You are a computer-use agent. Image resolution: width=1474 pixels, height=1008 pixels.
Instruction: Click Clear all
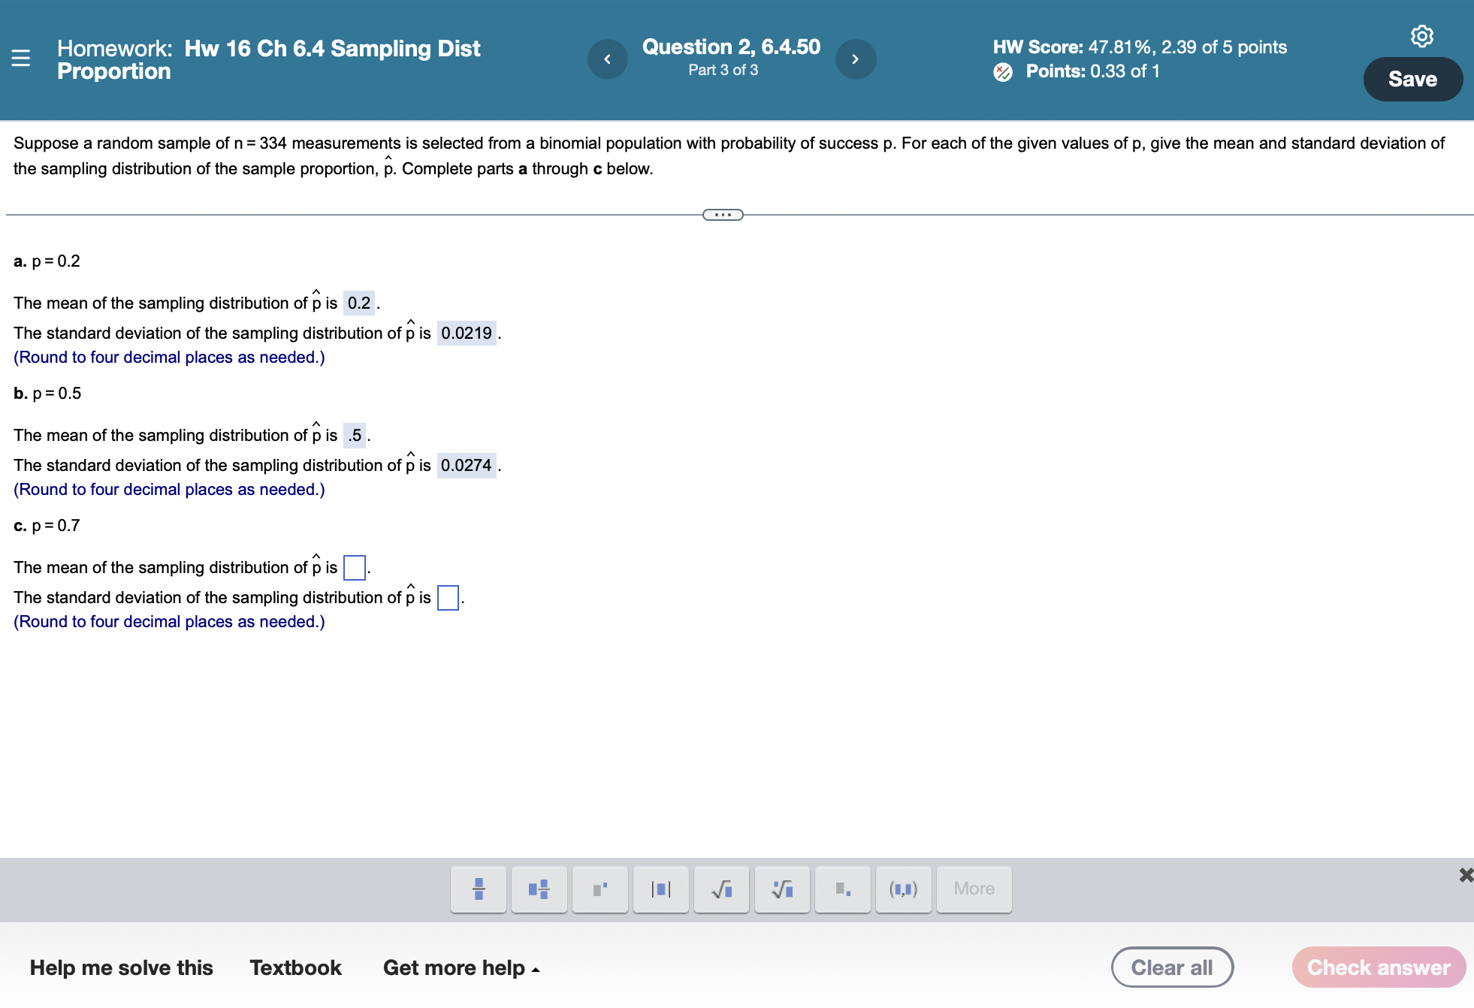point(1172,967)
